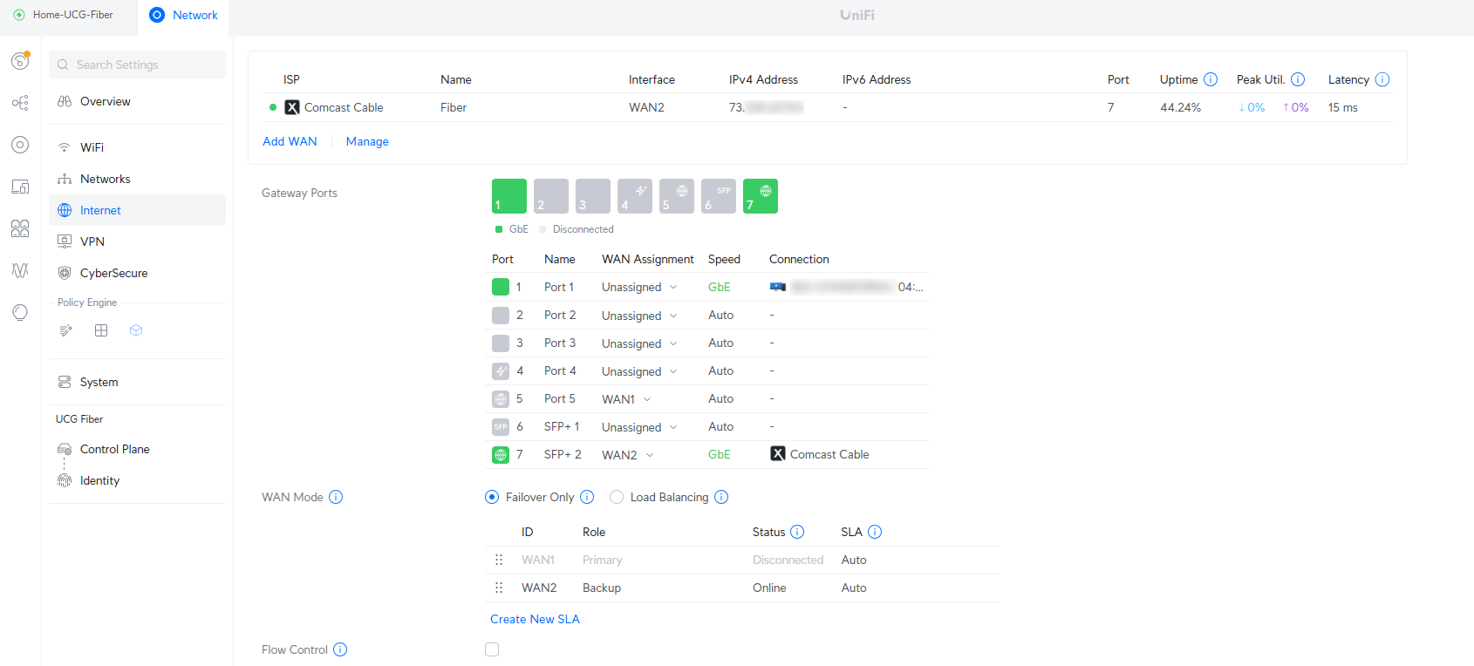
Task: Click Create New SLA link
Action: 535,619
